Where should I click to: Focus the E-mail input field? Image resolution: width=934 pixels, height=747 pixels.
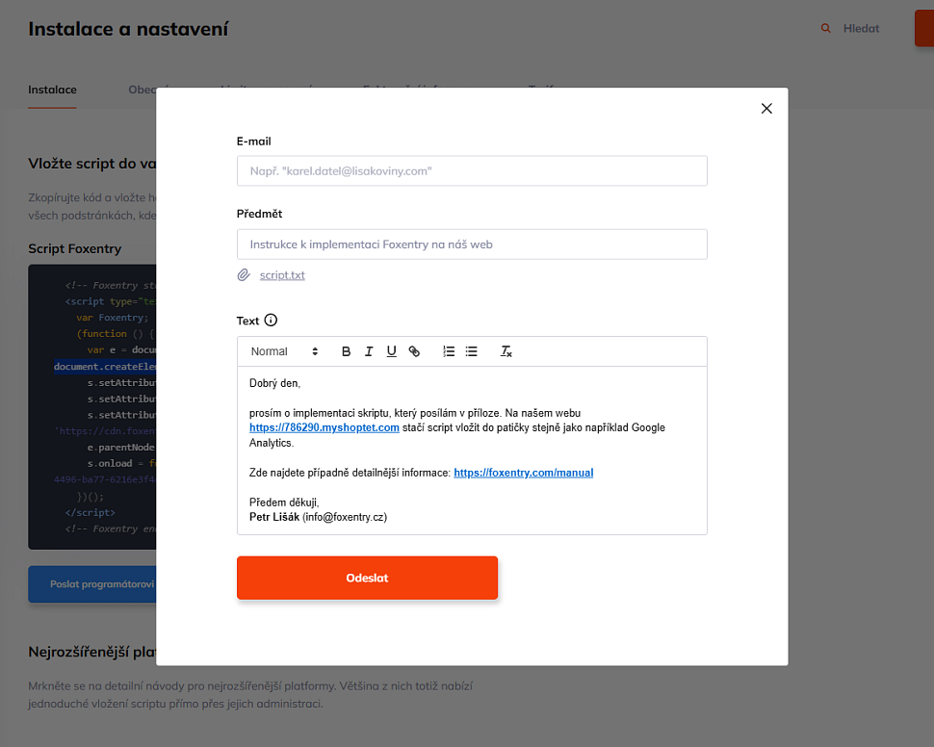[x=472, y=170]
